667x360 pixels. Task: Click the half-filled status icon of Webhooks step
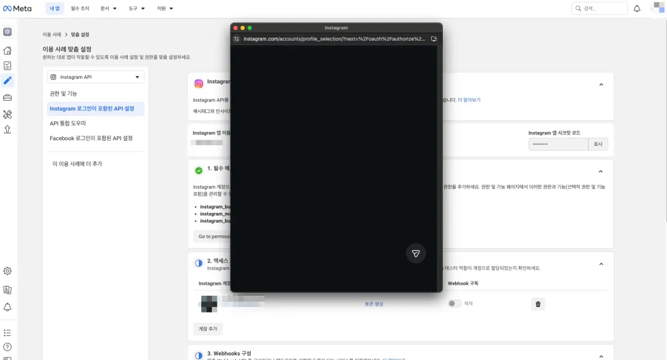[199, 355]
